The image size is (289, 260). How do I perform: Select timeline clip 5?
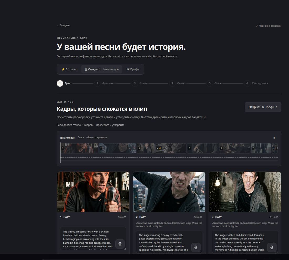tap(202, 148)
